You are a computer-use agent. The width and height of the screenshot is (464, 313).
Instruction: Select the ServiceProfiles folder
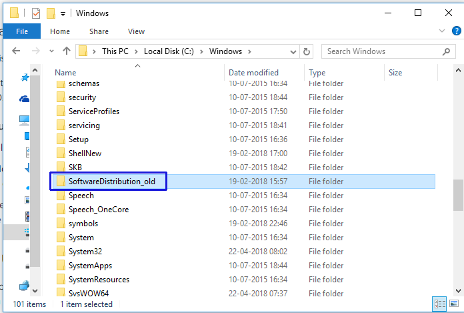coord(243,111)
